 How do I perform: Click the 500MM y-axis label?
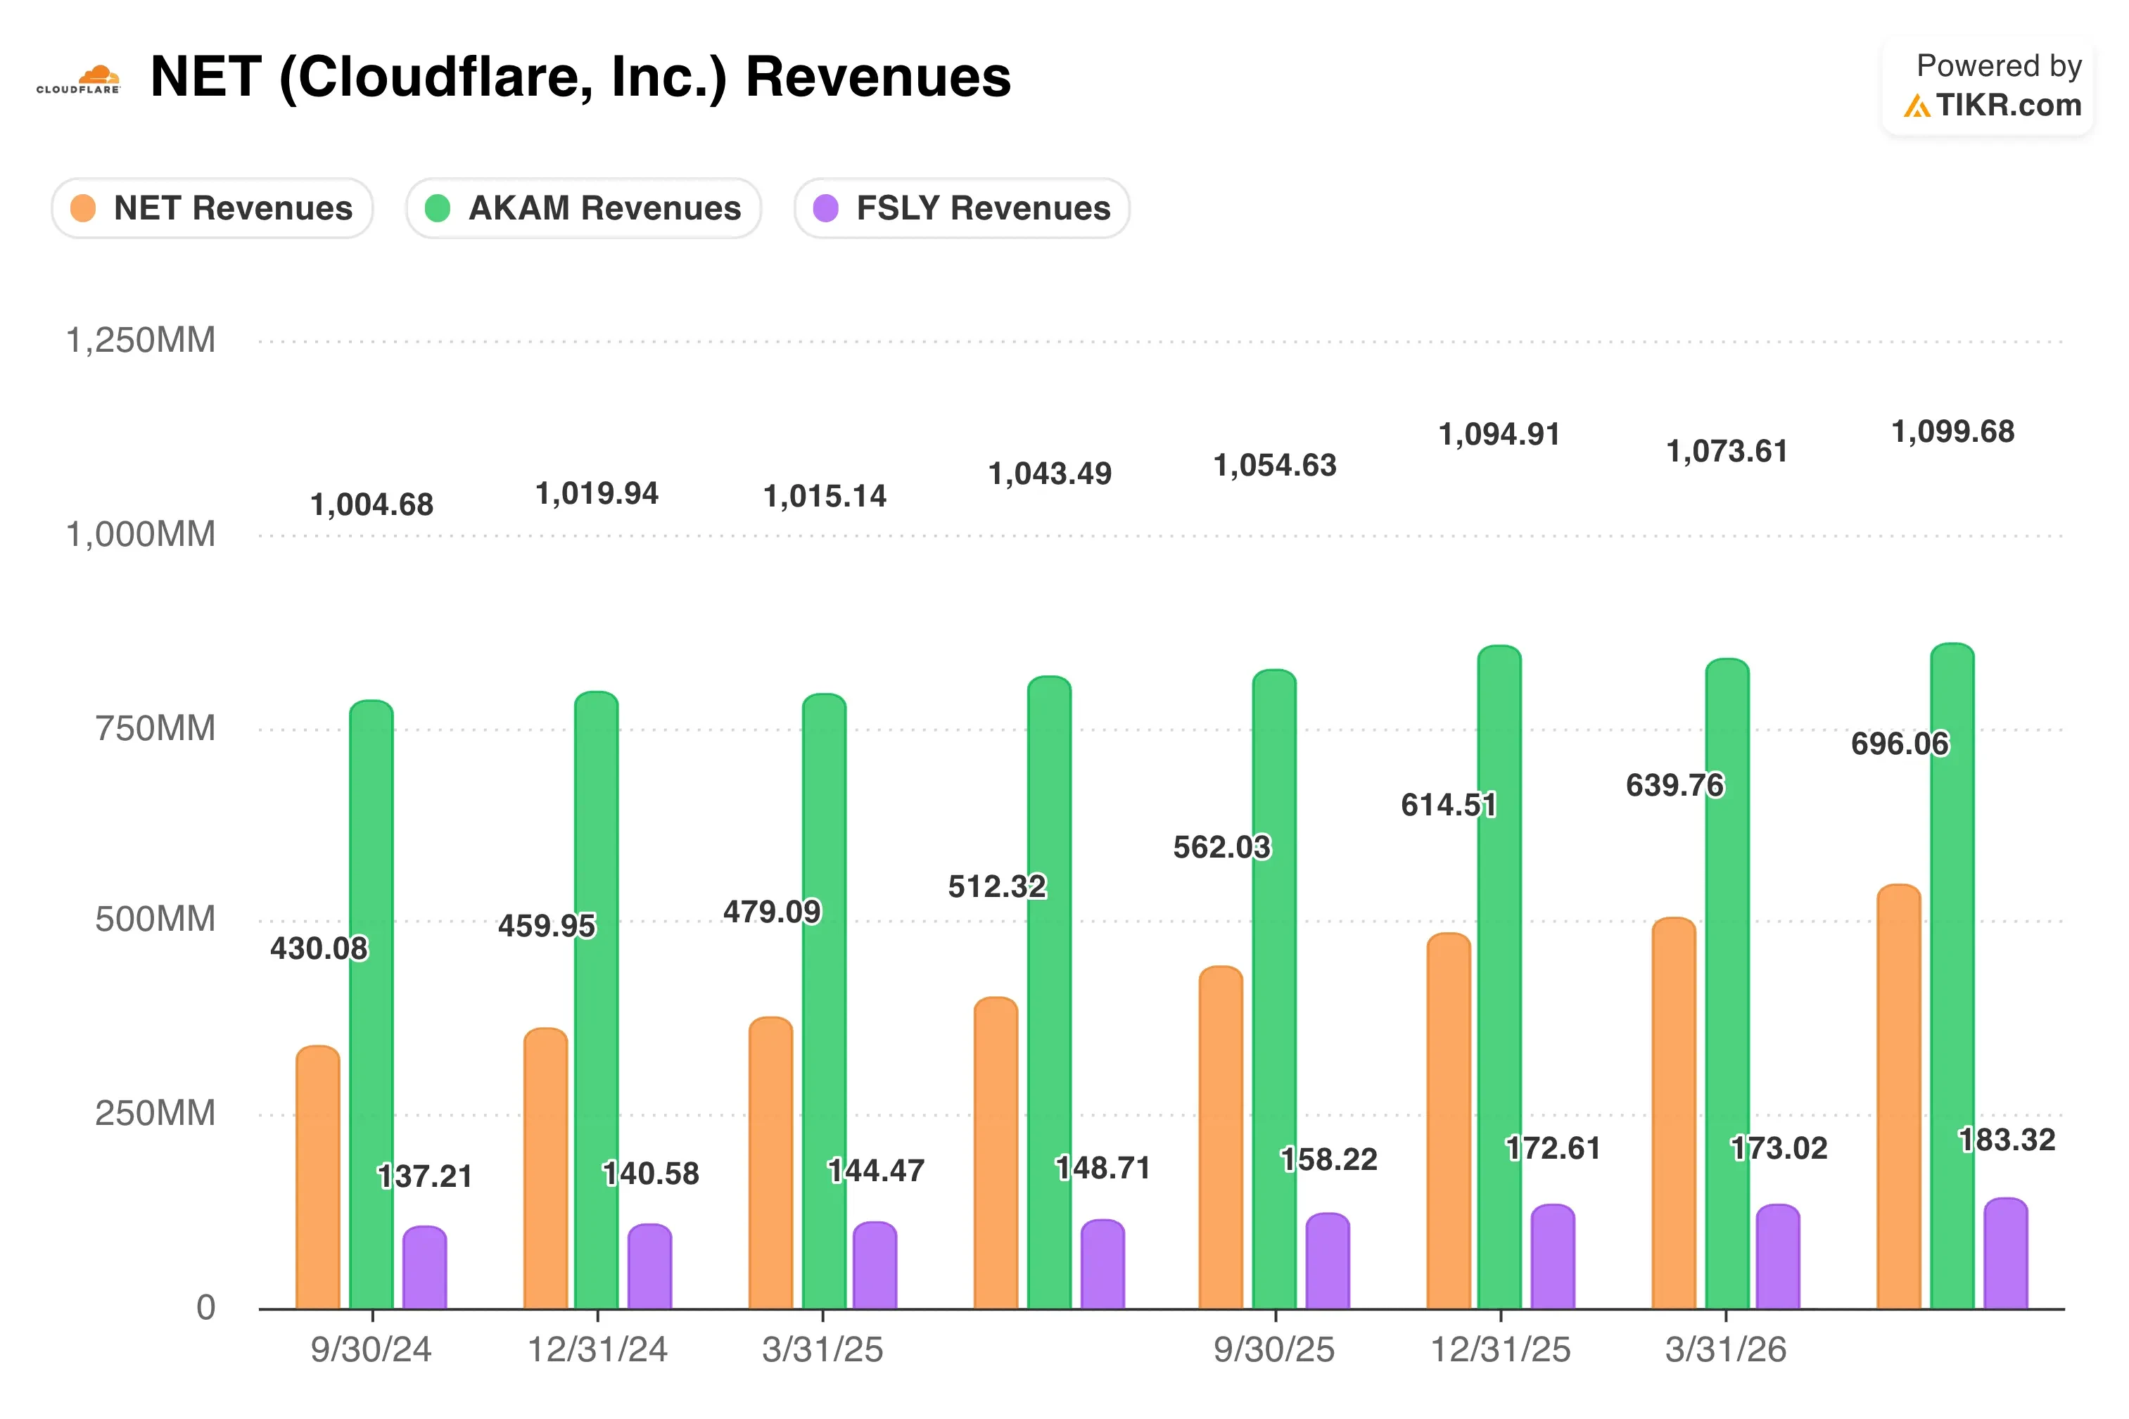tap(155, 920)
